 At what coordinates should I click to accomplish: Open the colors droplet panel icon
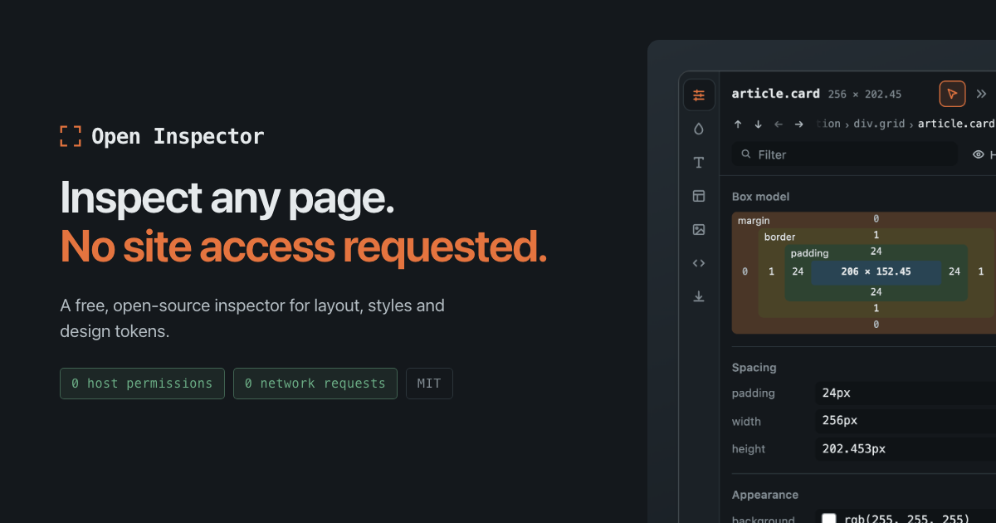699,129
